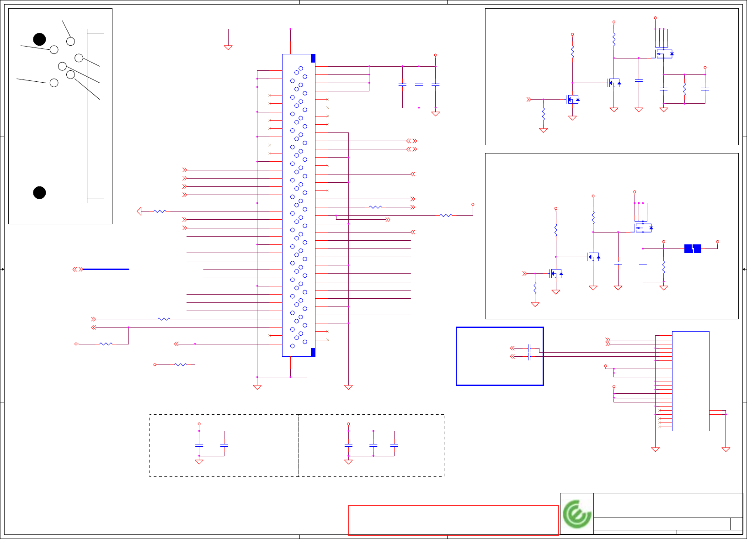The width and height of the screenshot is (747, 539).
Task: Select the lower black filled circle in the outline drawing
Action: tap(40, 193)
